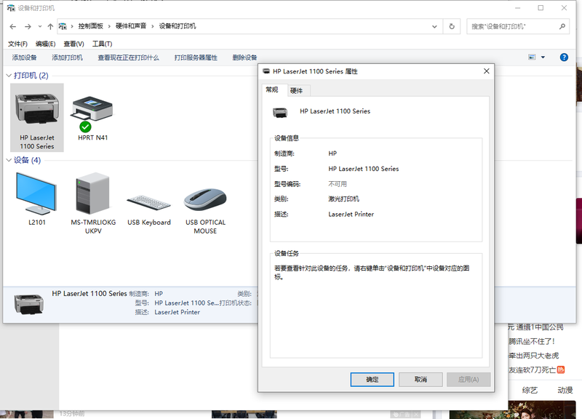Screen dimensions: 582x419
Task: Expand the chevron after 控制面板 breadcrumb
Action: pyautogui.click(x=109, y=26)
